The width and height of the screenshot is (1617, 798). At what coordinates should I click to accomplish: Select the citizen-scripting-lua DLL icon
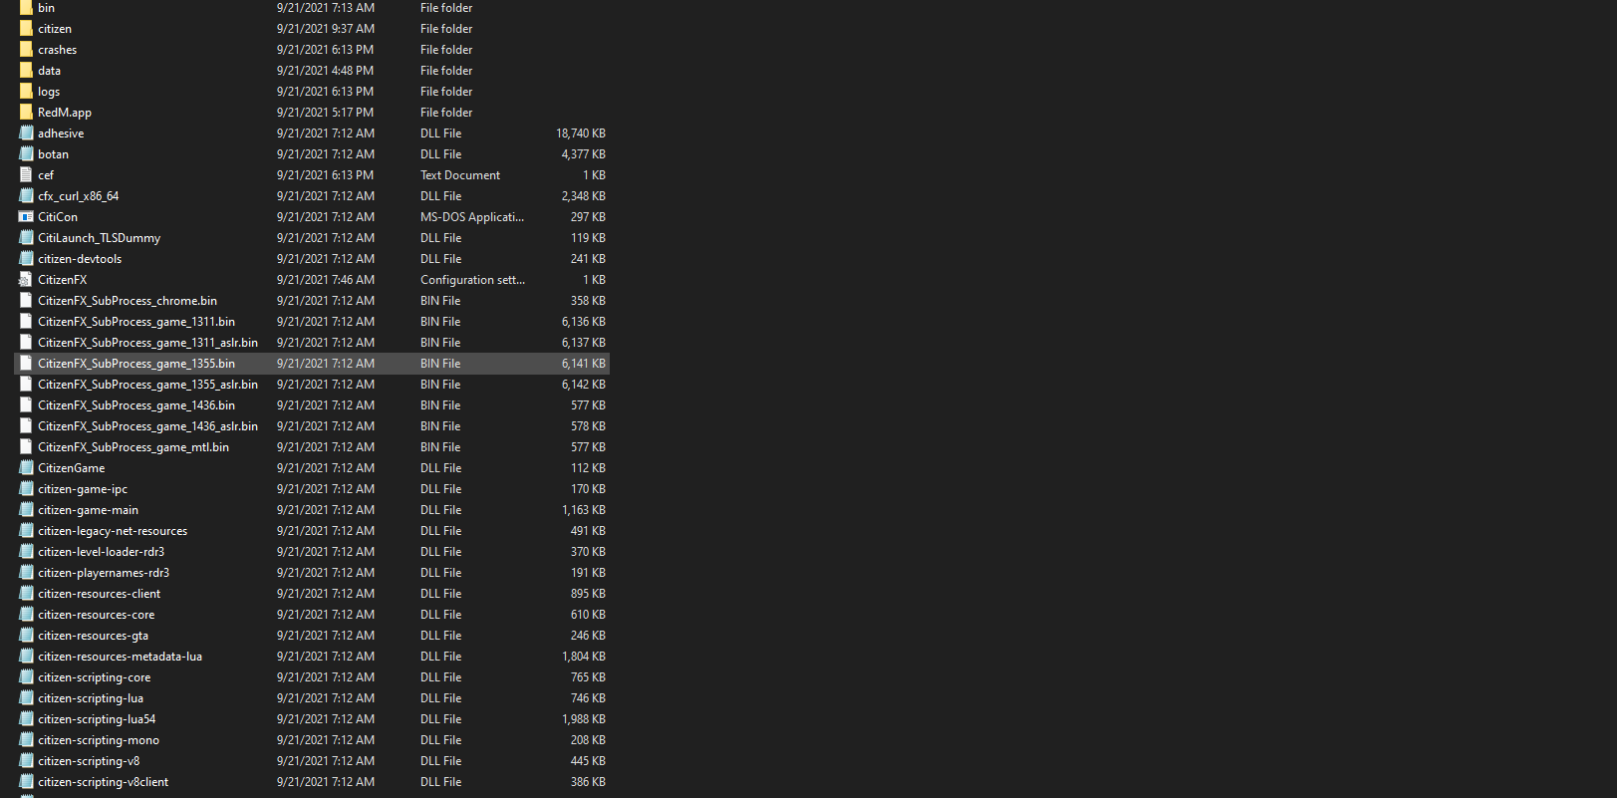tap(26, 697)
